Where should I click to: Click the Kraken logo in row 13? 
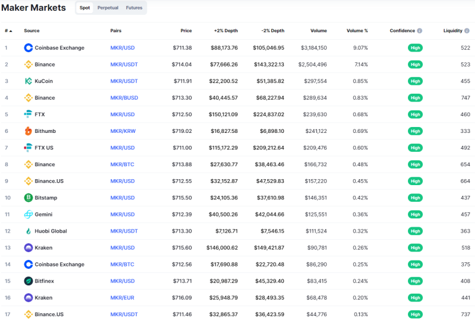(x=28, y=247)
